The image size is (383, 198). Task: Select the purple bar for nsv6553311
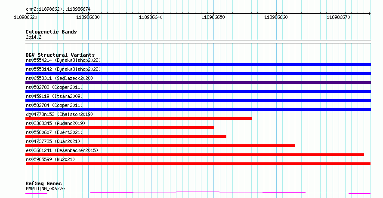198,82
